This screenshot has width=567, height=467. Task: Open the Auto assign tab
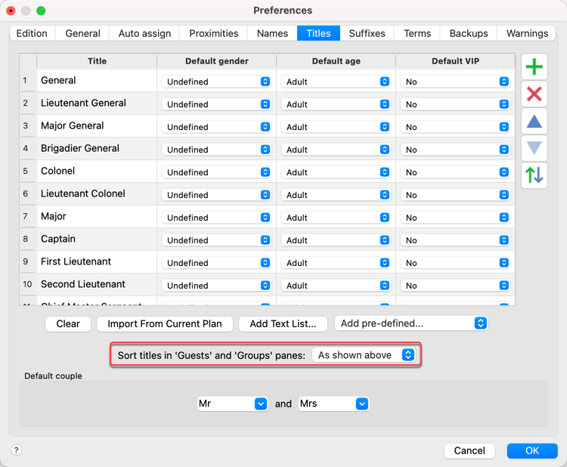(144, 33)
